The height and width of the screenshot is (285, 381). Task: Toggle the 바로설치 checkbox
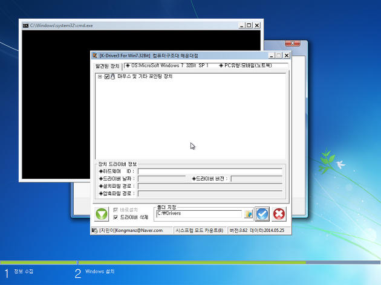click(x=116, y=210)
